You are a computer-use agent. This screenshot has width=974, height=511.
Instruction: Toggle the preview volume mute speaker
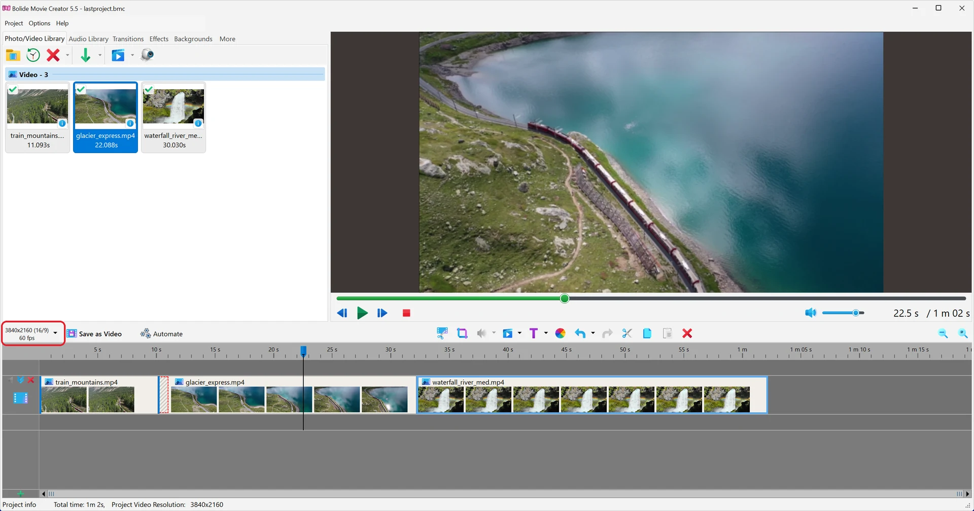click(x=810, y=313)
